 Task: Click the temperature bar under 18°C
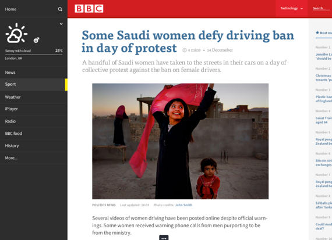[34, 55]
